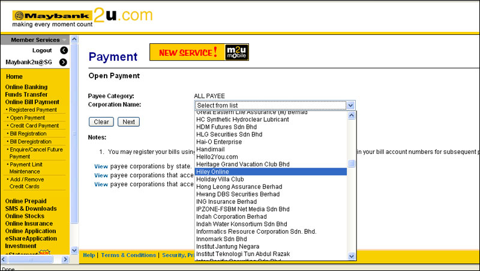
Task: Click the Next button
Action: coord(128,122)
